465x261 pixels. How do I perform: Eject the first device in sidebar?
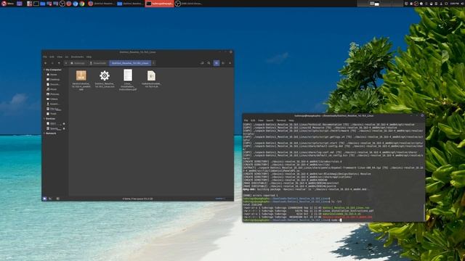64,124
